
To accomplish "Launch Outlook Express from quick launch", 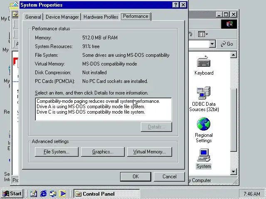I will tap(53, 194).
